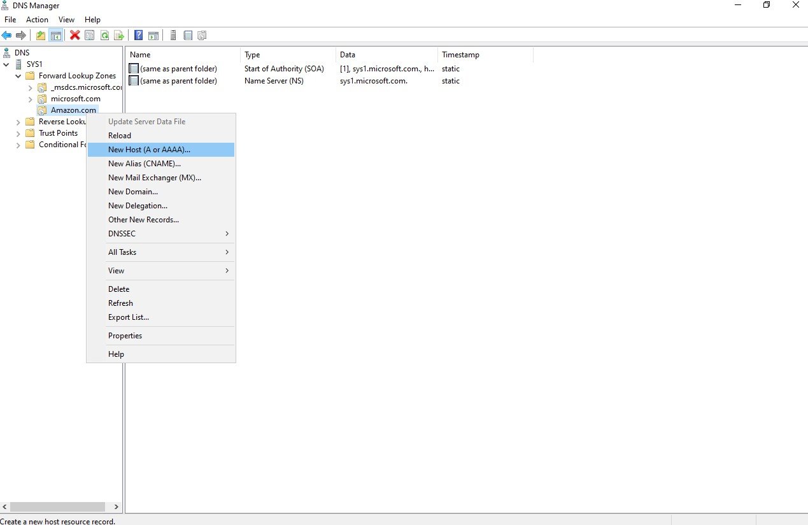This screenshot has height=525, width=808.
Task: Choose Help from context menu
Action: [161, 354]
